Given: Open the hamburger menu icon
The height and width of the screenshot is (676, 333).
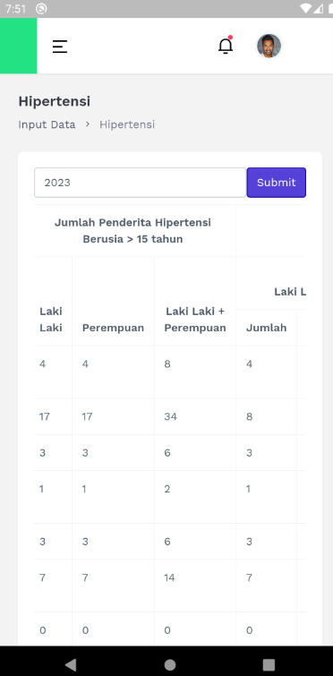Looking at the screenshot, I should [60, 47].
